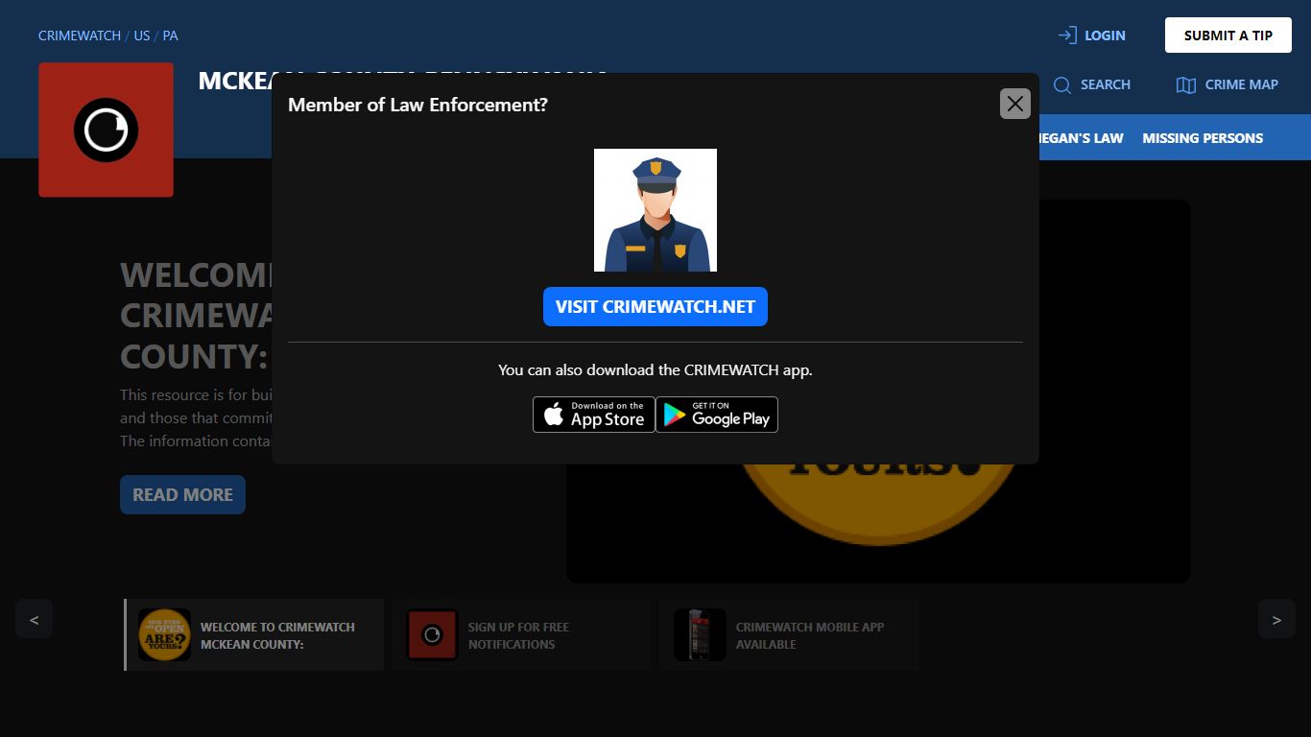Go to previous carousel slide
This screenshot has height=737, width=1311.
click(34, 619)
